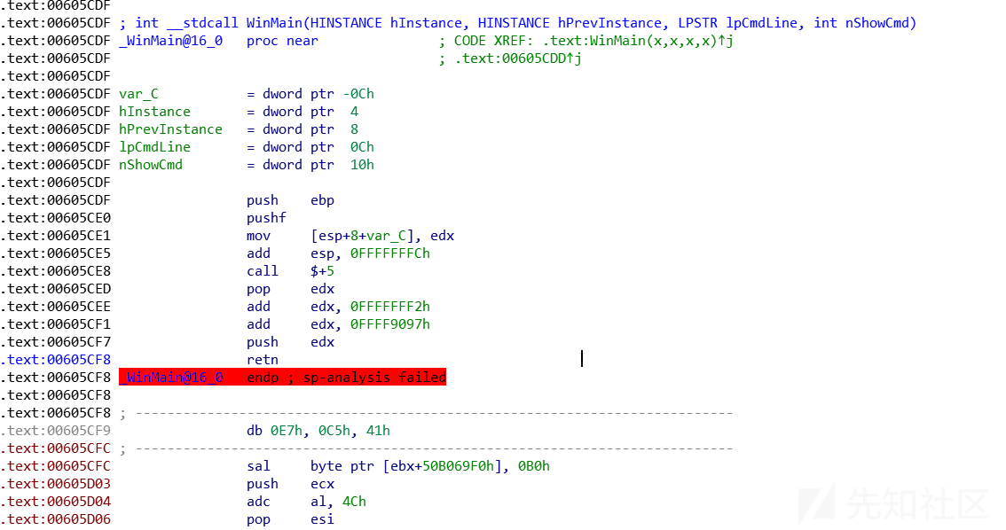1006x530 pixels.
Task: Select the push edx instruction
Action: (291, 342)
